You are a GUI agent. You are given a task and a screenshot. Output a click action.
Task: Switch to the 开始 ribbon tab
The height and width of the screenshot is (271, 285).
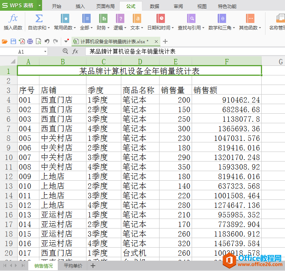coord(57,7)
